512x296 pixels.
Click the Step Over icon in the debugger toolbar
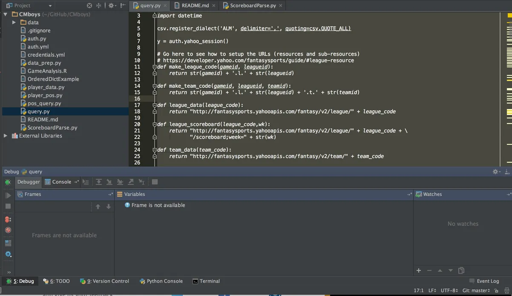[99, 182]
